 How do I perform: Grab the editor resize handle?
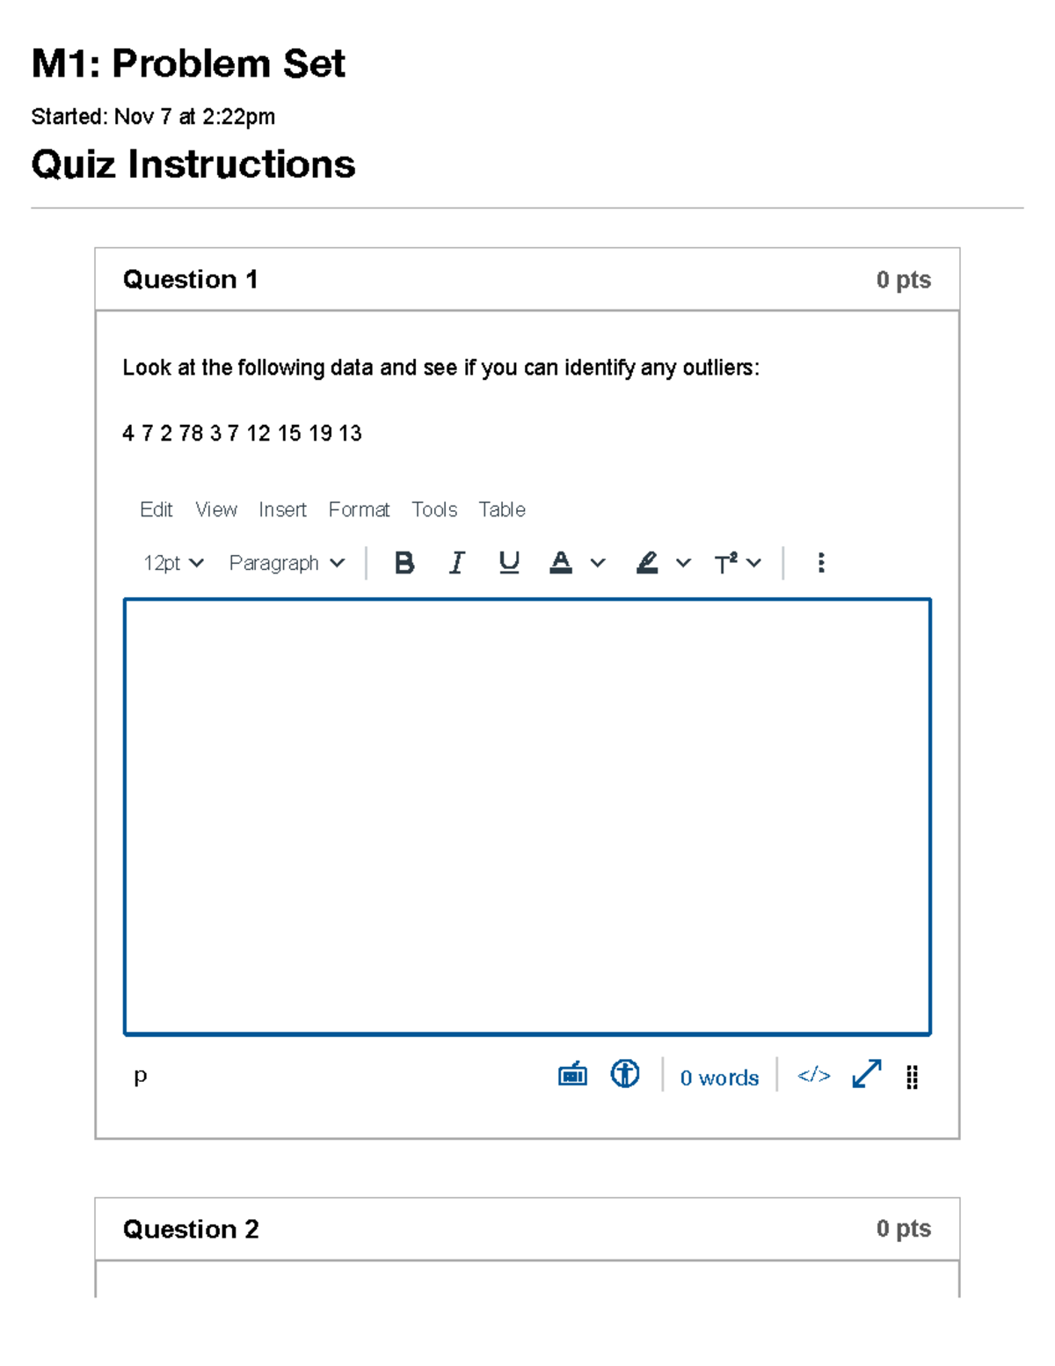[912, 1077]
